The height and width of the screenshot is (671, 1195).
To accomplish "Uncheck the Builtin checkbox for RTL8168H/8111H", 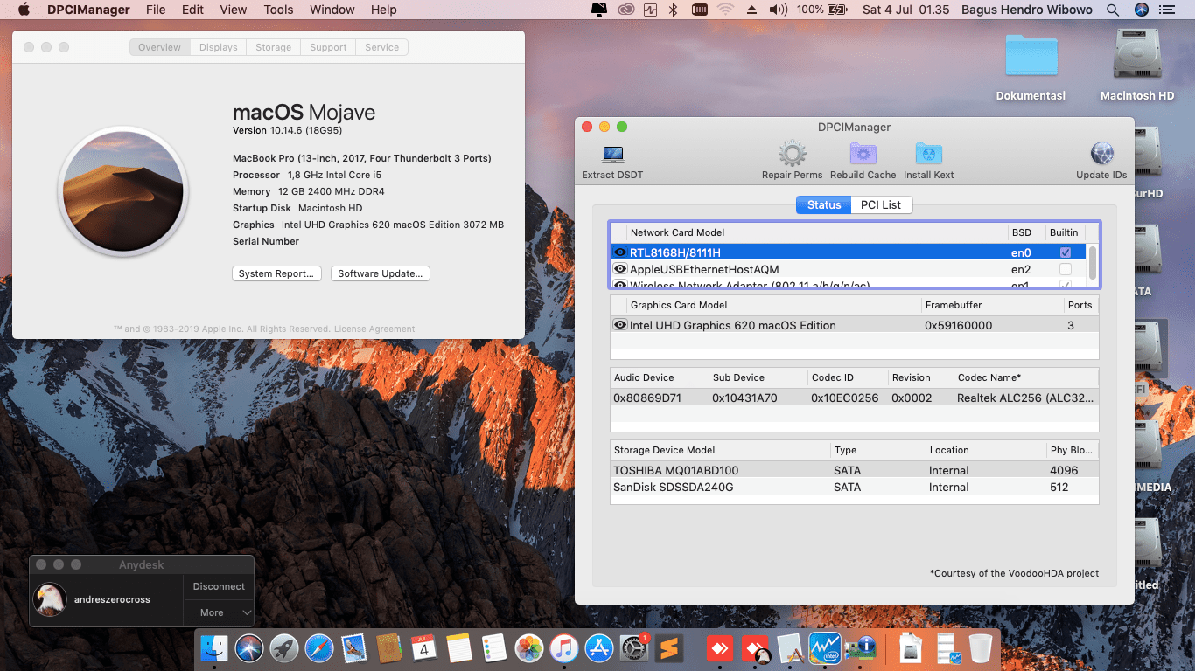I will click(x=1065, y=252).
